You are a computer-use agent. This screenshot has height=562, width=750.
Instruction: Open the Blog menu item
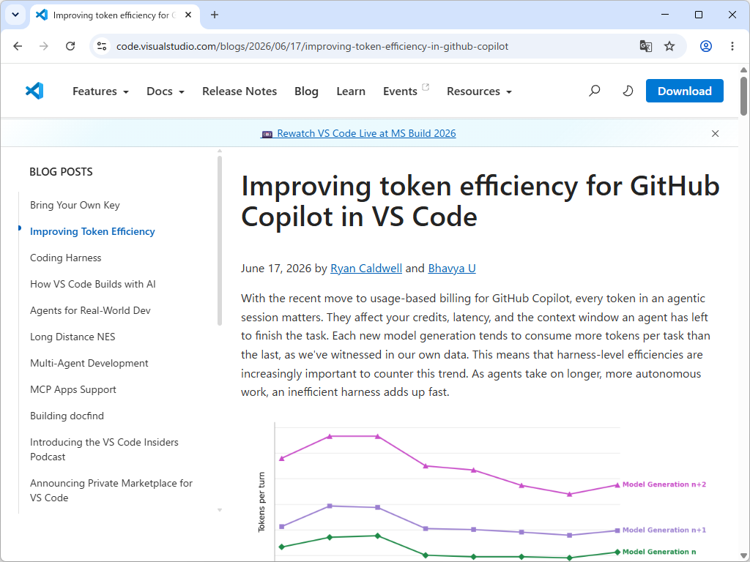point(307,91)
